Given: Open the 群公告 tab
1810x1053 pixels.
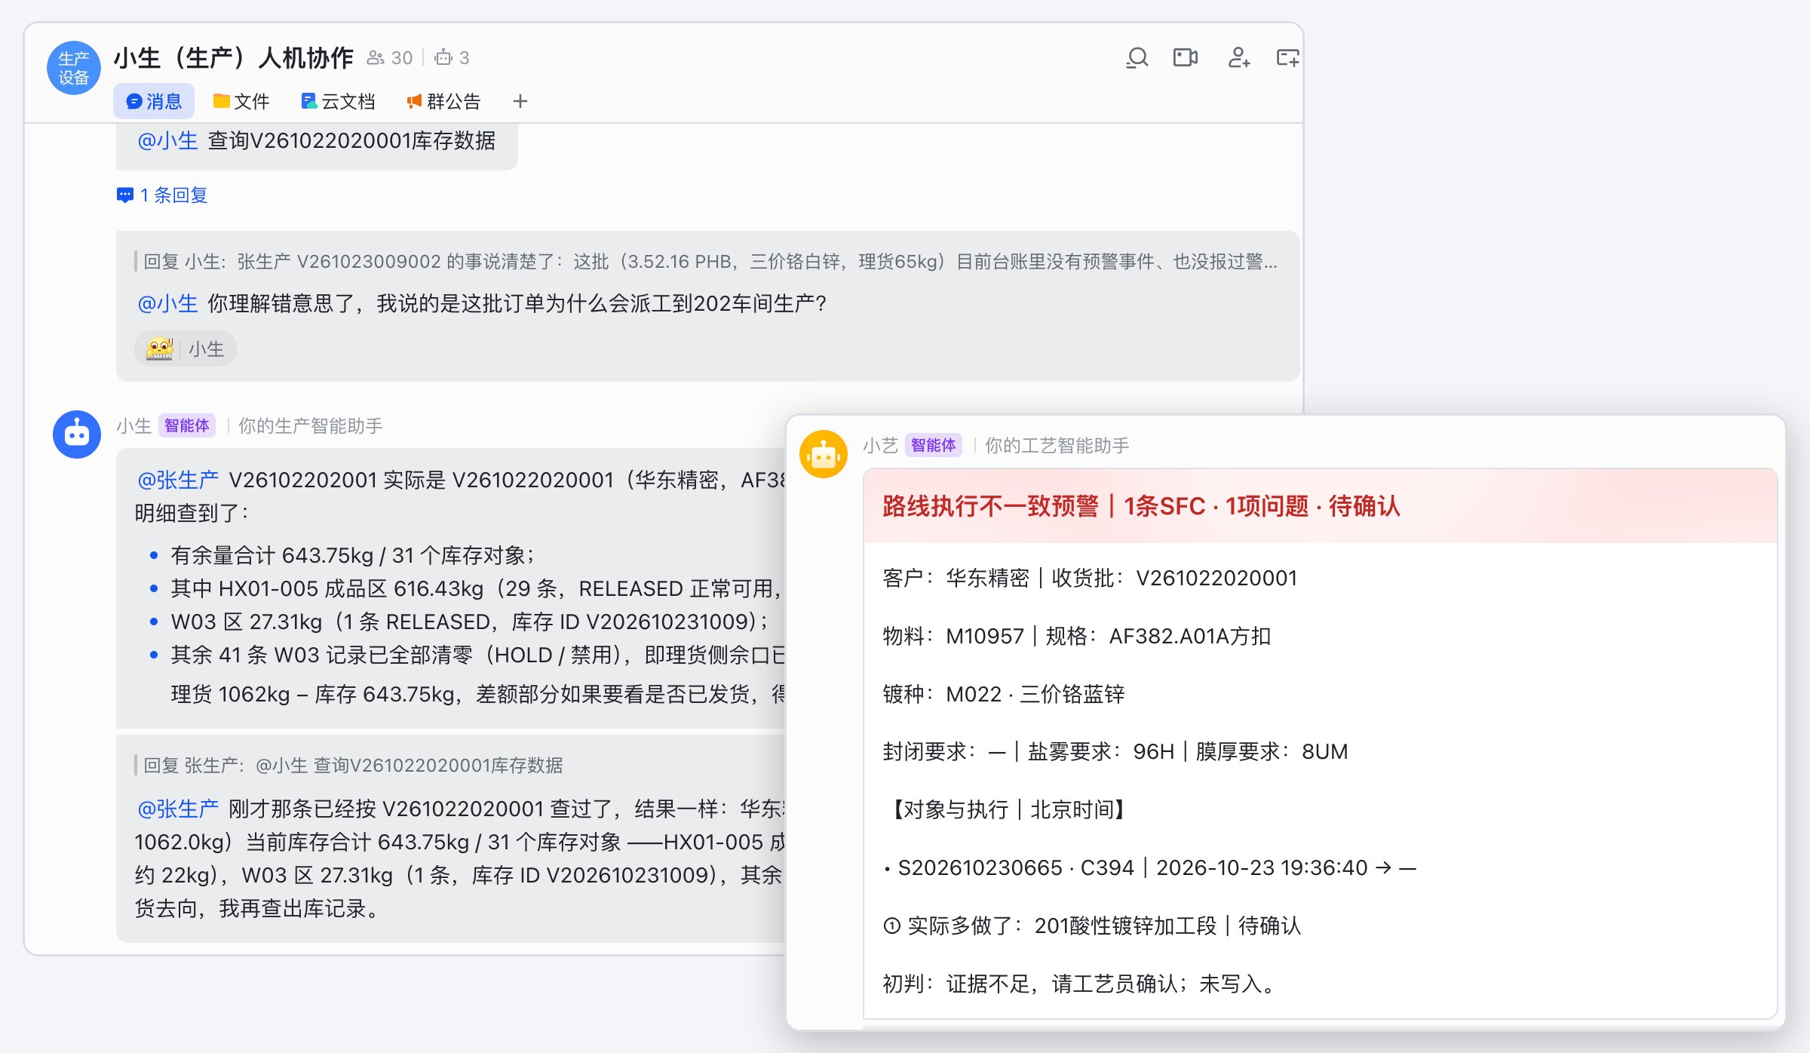Looking at the screenshot, I should (443, 101).
